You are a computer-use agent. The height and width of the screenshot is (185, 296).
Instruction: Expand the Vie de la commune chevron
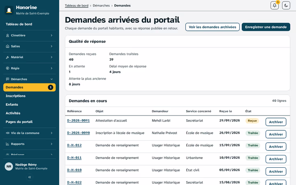tap(51, 133)
